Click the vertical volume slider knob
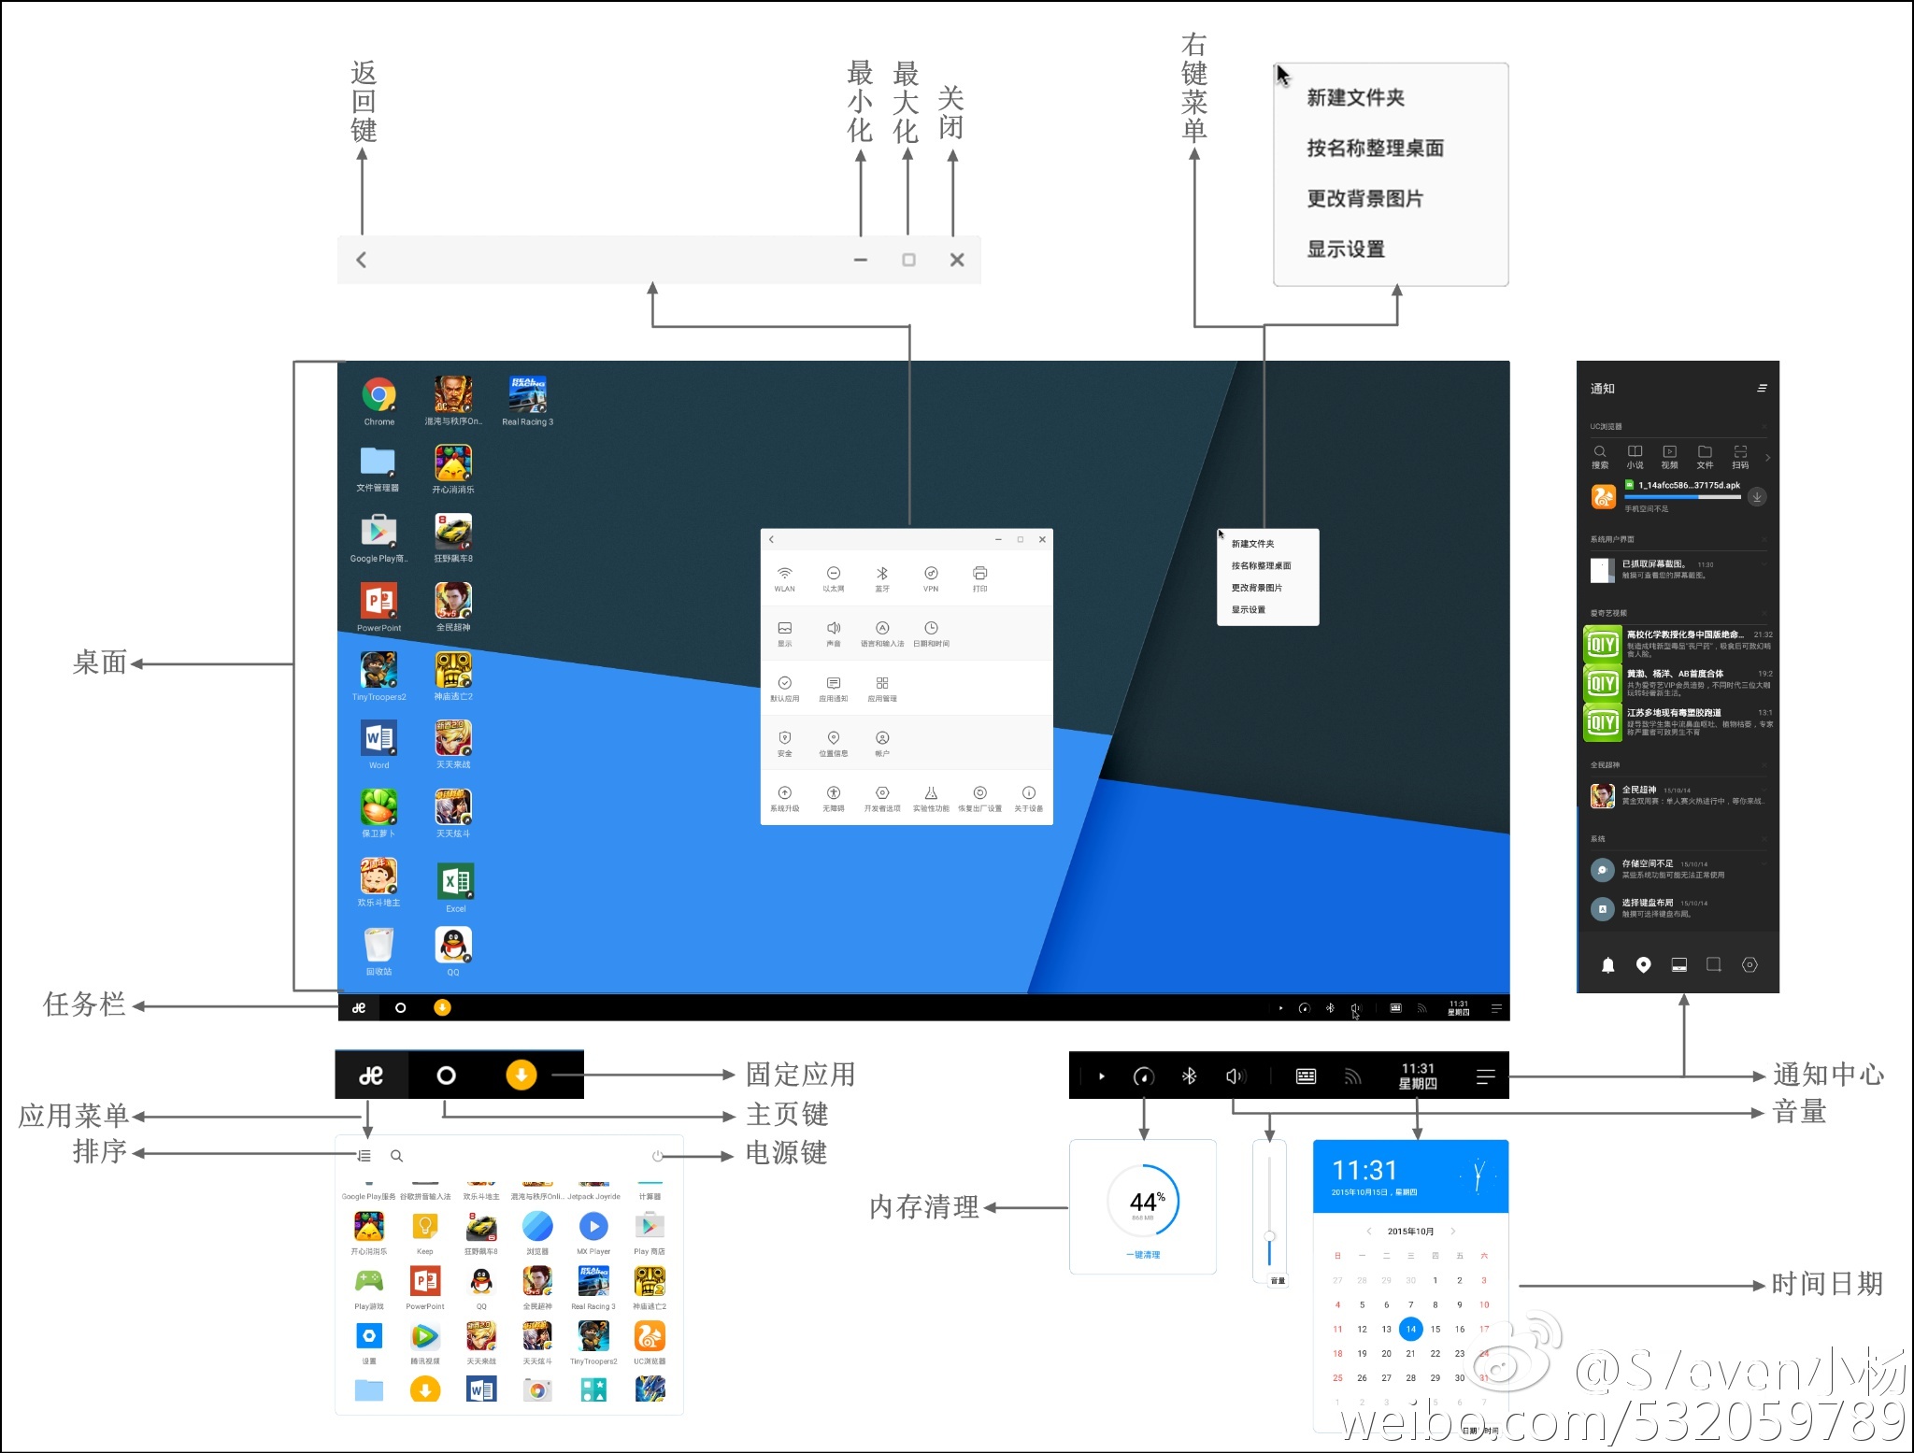 (1269, 1235)
